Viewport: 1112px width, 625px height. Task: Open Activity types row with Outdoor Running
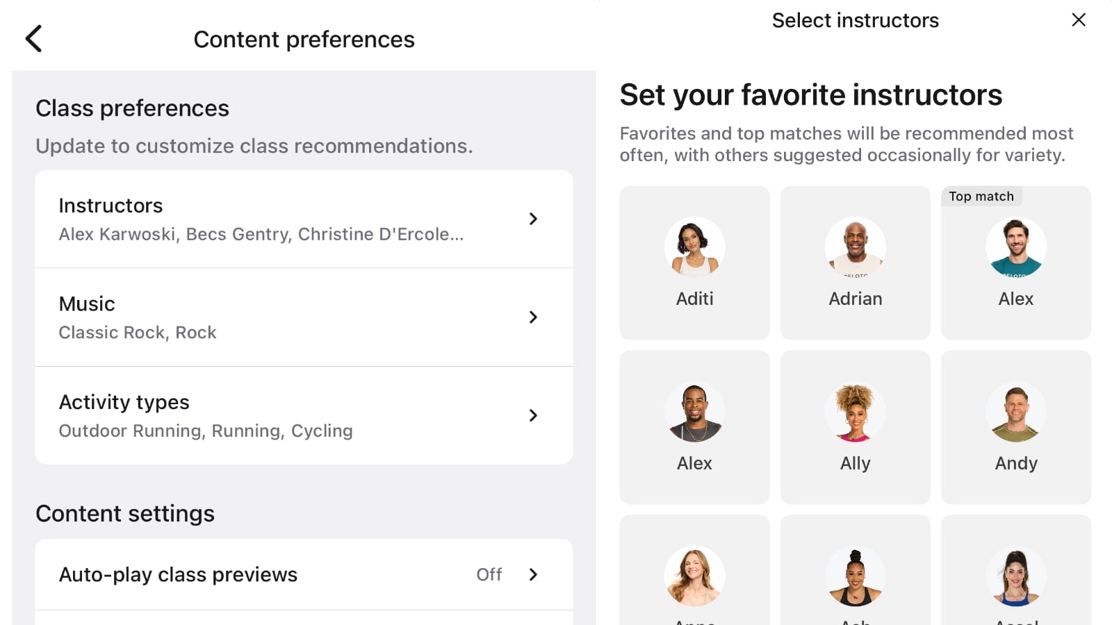[304, 415]
